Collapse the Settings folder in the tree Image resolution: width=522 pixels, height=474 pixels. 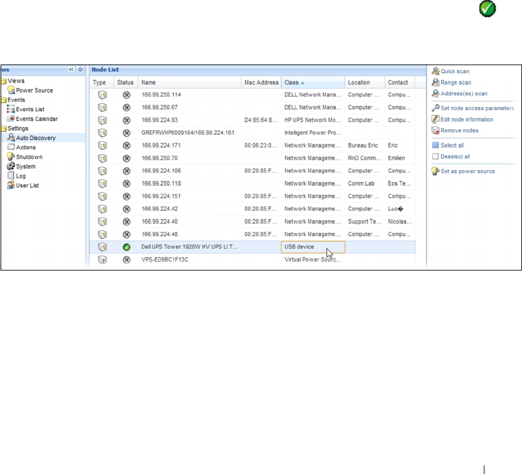point(4,128)
